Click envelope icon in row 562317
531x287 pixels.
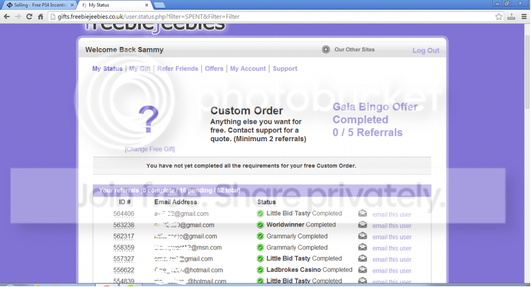[362, 236]
